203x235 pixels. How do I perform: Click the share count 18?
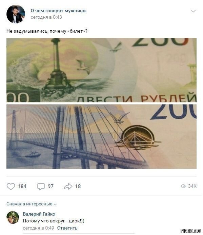pyautogui.click(x=78, y=186)
